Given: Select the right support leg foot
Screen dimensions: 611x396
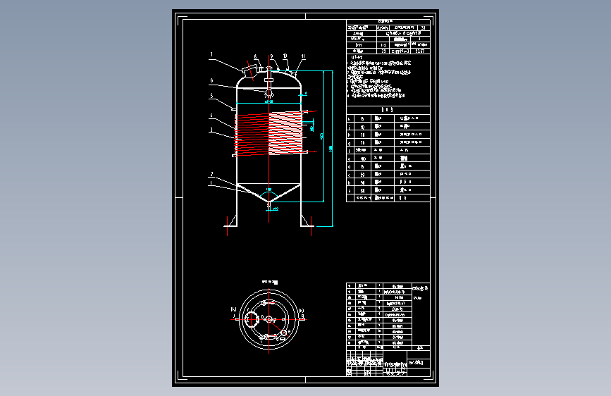Looking at the screenshot, I should pos(307,221).
